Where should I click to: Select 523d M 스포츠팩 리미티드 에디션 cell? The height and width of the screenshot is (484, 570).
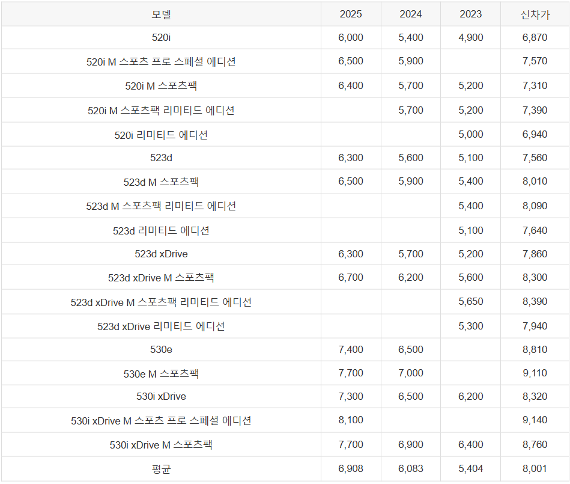161,206
